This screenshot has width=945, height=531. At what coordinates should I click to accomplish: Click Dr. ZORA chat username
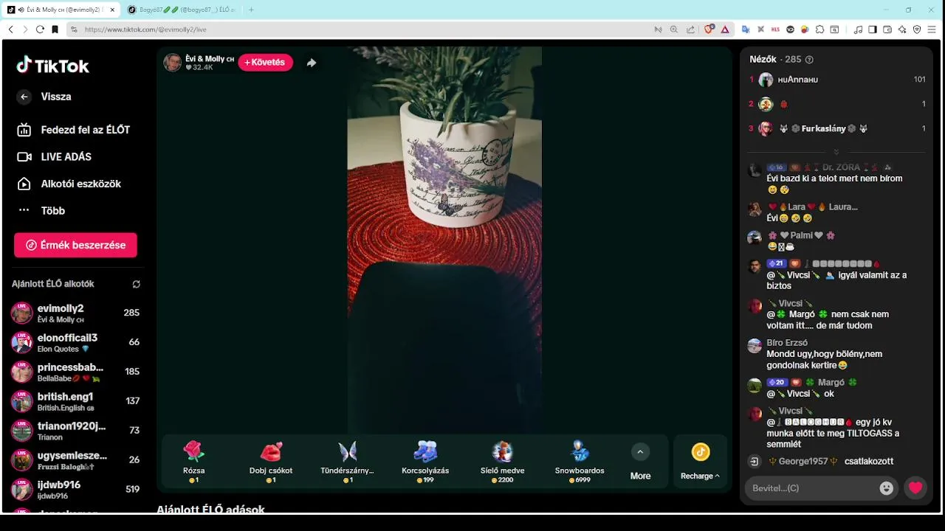click(842, 167)
